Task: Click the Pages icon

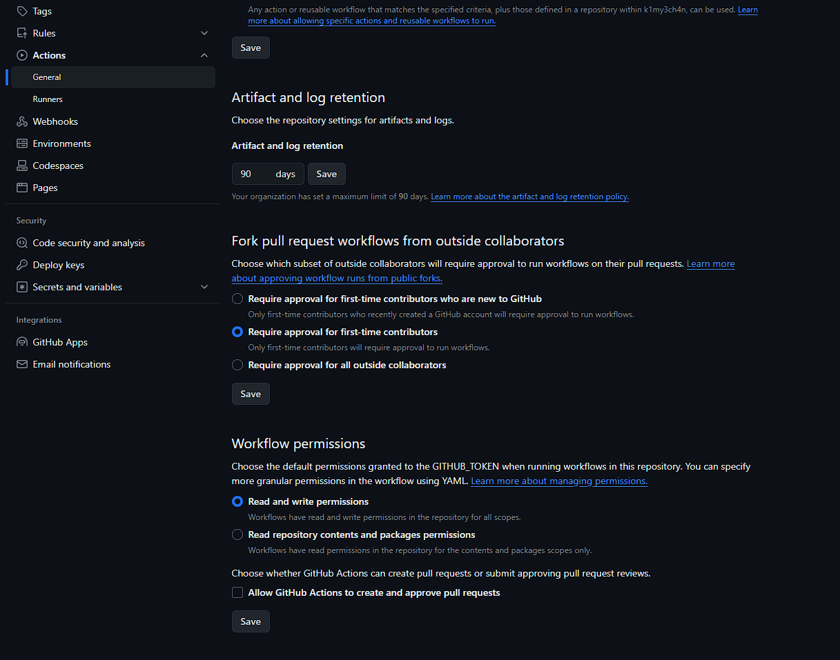Action: pos(22,188)
